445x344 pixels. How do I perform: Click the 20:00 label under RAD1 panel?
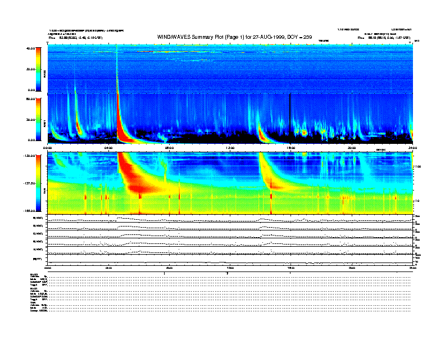pyautogui.click(x=352, y=148)
